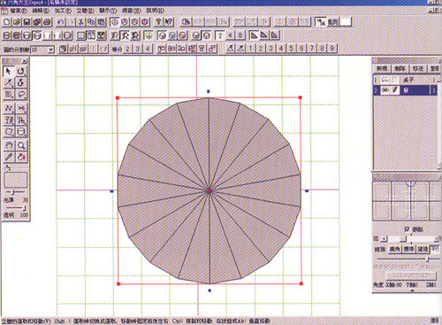Screen dimensions: 442x325
Task: Click numbered preset button 5
Action: 291,49
